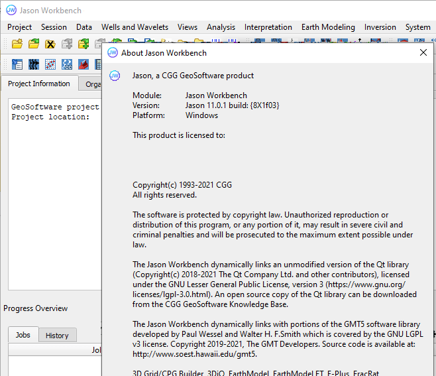Viewport: 436px width, 376px height.
Task: Click the second toolbar drag handle grip
Action: pyautogui.click(x=5, y=64)
